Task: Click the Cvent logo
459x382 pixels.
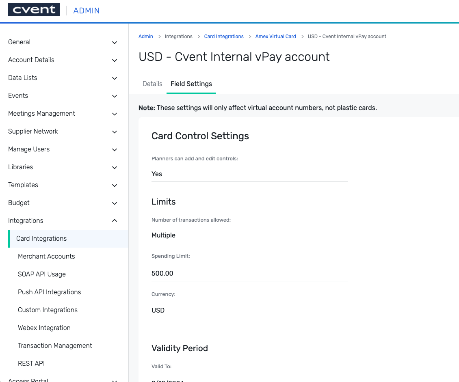Action: 34,10
